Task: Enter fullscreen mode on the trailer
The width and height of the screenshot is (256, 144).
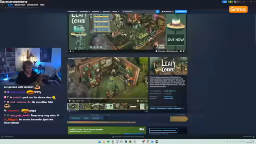Action: [x=146, y=101]
